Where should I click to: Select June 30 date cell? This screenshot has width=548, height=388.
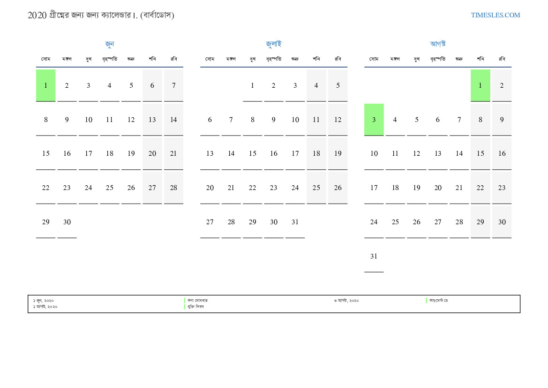[67, 222]
